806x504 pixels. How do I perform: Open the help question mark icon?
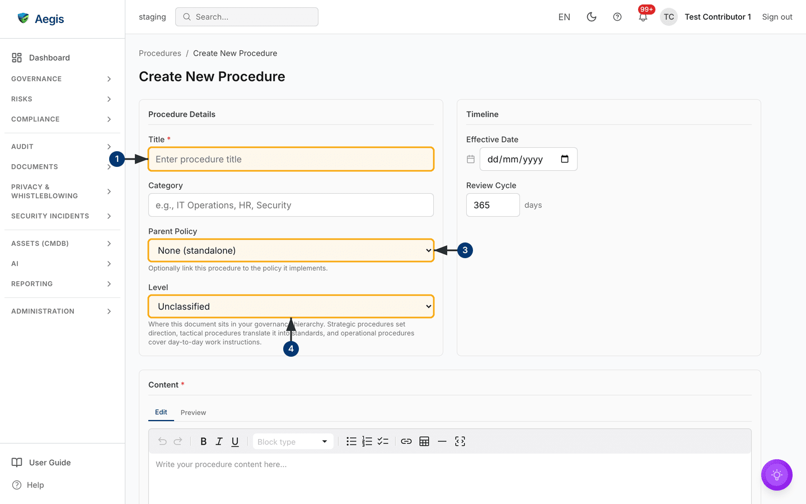click(617, 17)
